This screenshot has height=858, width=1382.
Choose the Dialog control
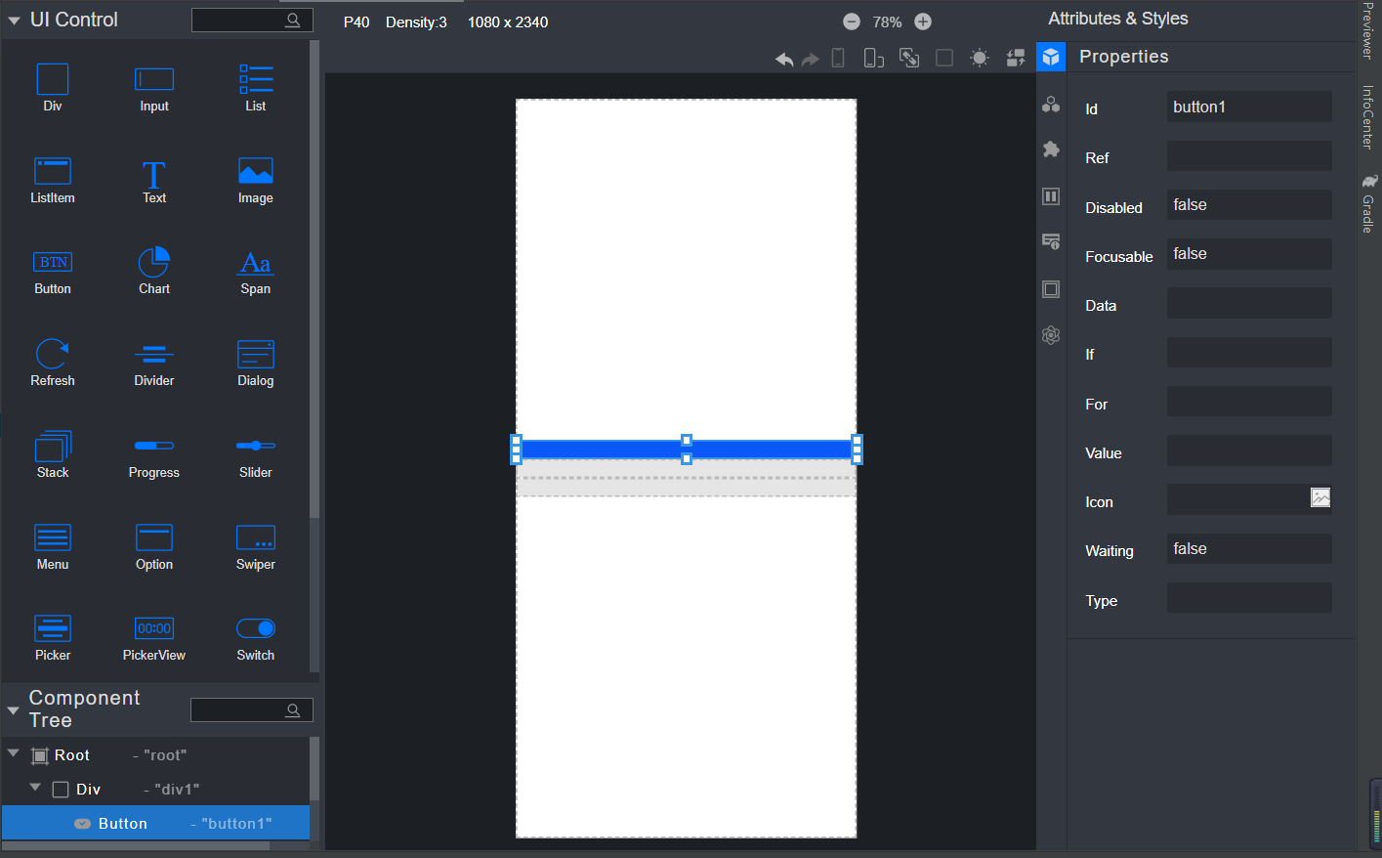click(256, 363)
